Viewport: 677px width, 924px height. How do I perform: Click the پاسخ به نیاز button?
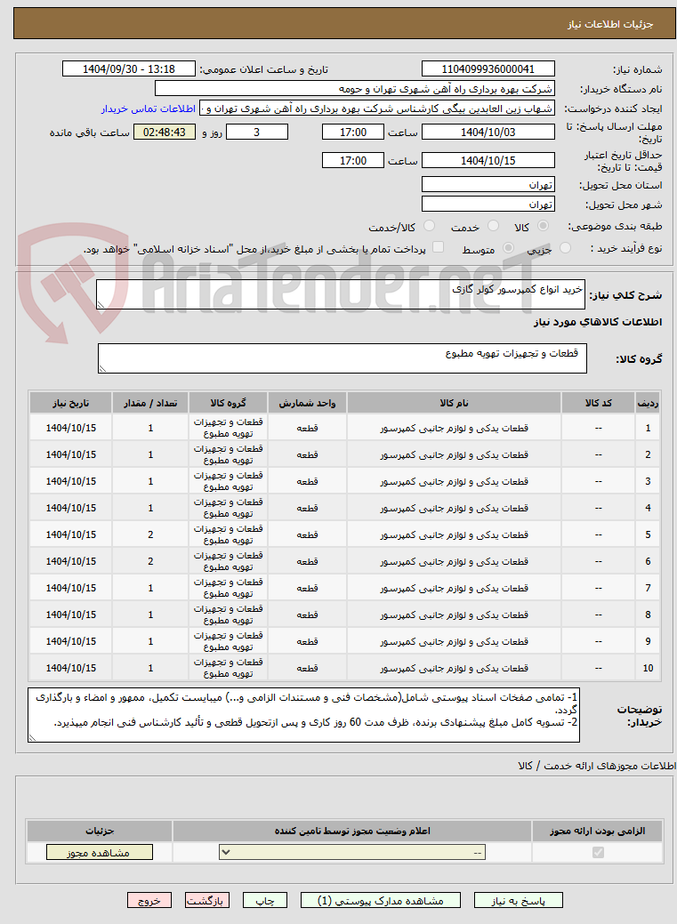pyautogui.click(x=519, y=900)
